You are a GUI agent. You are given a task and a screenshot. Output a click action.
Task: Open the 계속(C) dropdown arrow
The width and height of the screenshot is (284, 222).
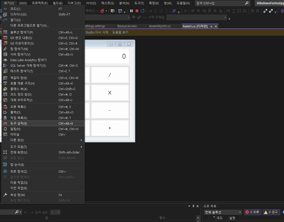(98, 11)
